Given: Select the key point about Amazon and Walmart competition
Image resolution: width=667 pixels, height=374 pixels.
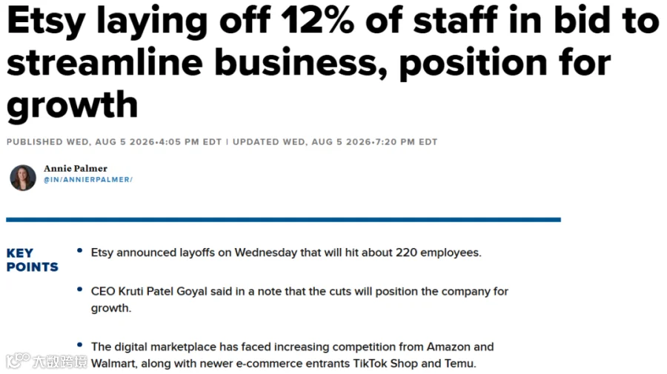Looking at the screenshot, I should (x=292, y=355).
